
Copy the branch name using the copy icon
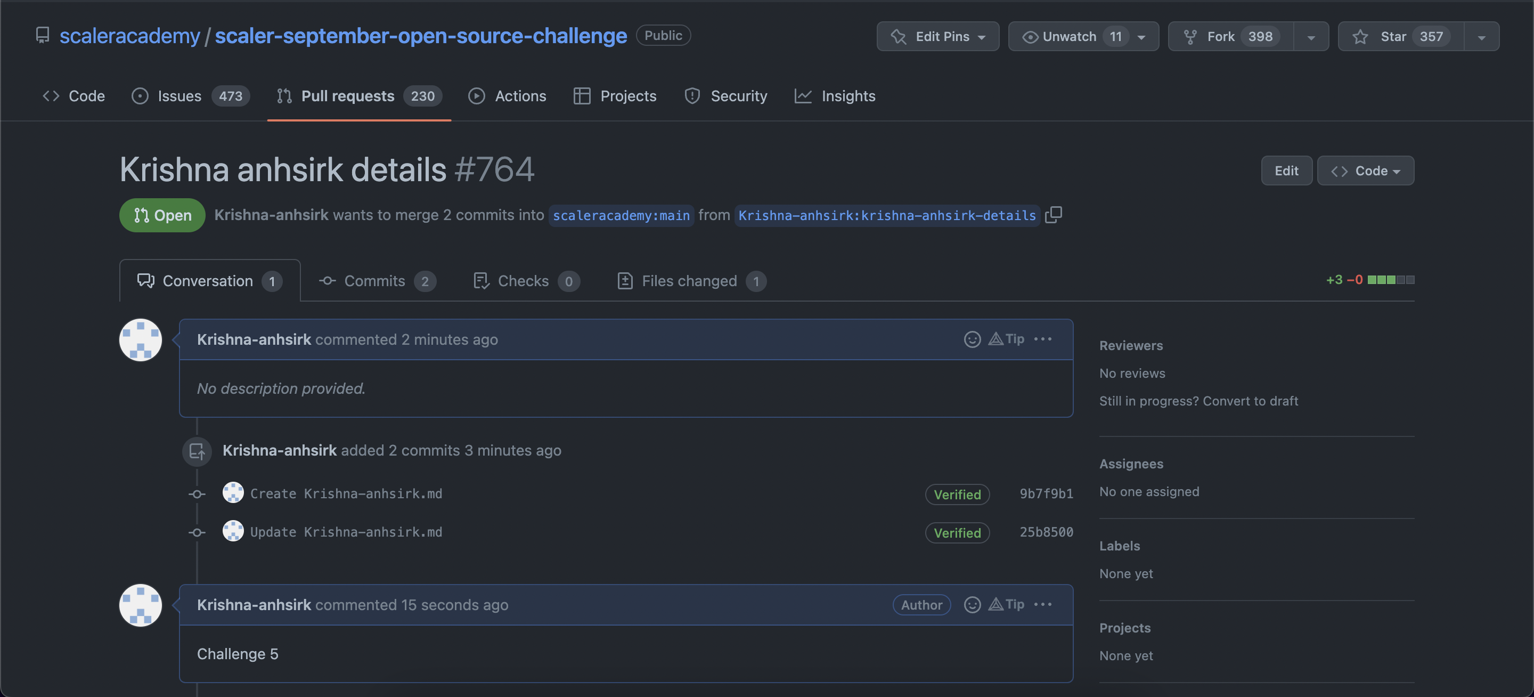[1054, 215]
